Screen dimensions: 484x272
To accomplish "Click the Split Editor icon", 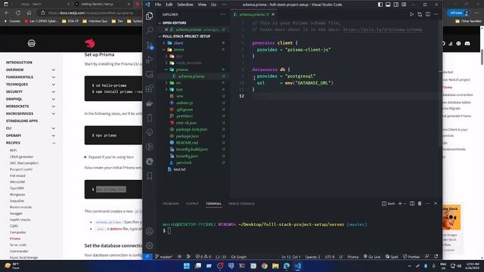I will pos(428,14).
